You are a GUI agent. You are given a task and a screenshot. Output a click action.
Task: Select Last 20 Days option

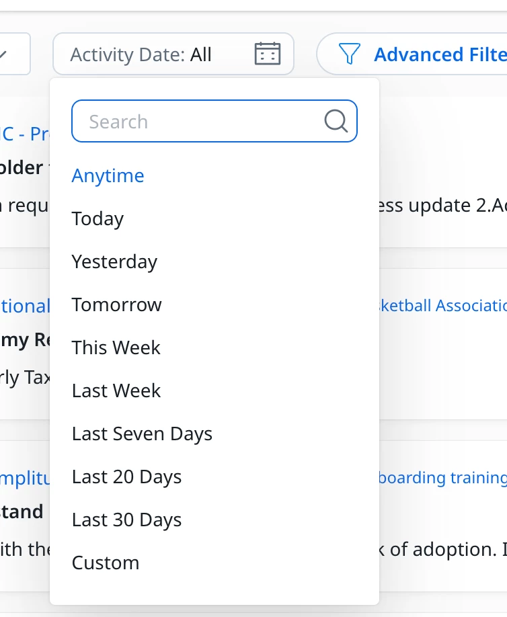pyautogui.click(x=126, y=477)
